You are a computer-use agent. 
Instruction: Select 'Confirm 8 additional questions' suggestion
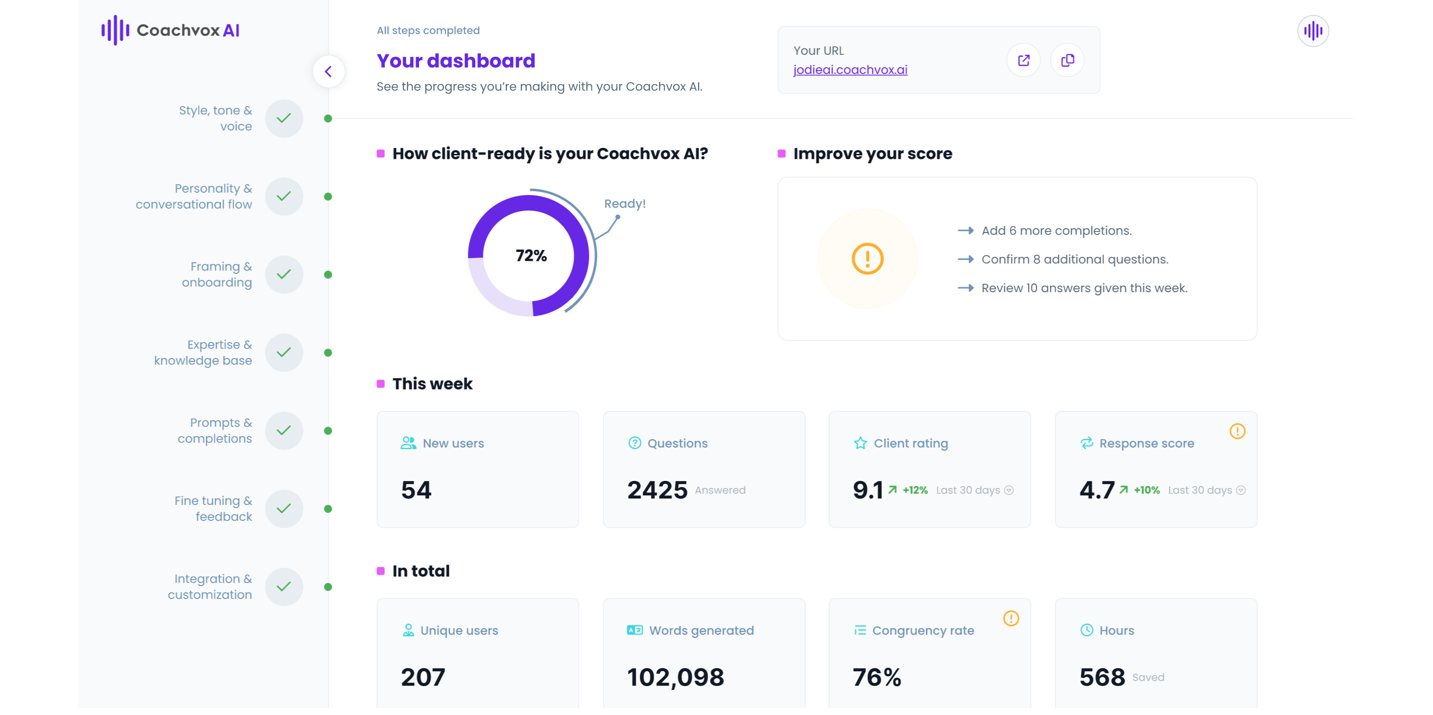(x=1075, y=259)
